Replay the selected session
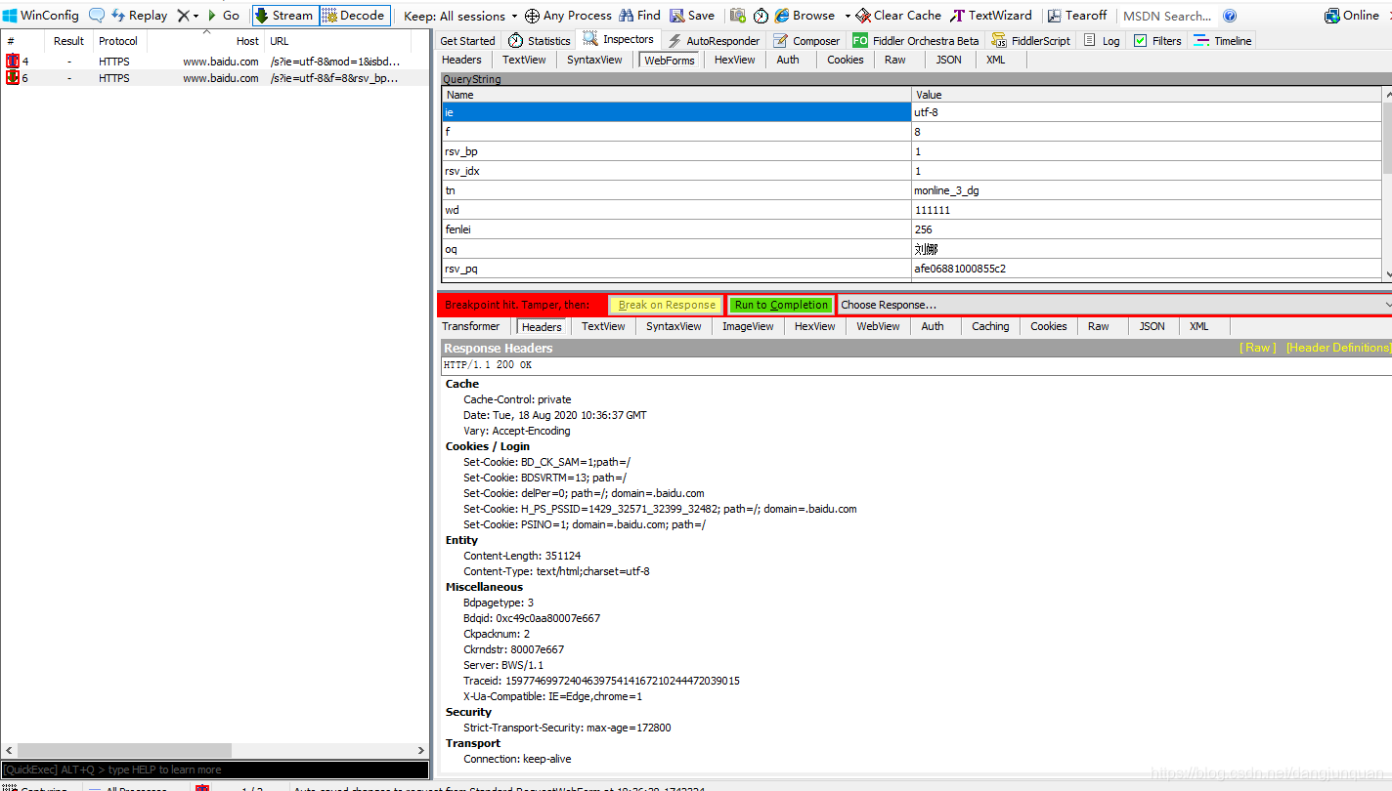 (139, 16)
